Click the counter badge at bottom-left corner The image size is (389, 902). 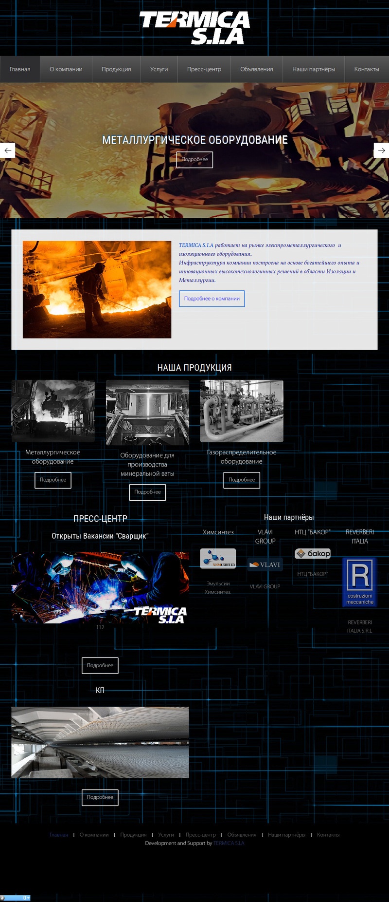(16, 898)
